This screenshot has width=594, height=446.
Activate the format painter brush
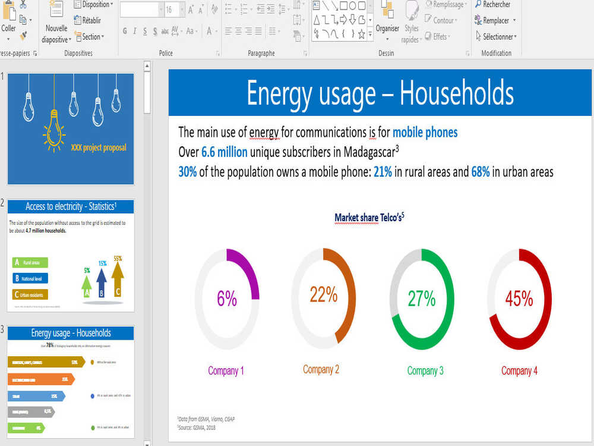pyautogui.click(x=24, y=36)
